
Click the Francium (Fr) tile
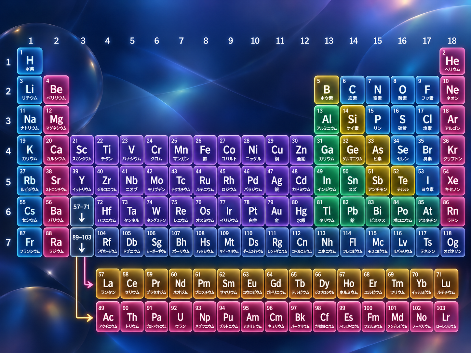tap(30, 242)
